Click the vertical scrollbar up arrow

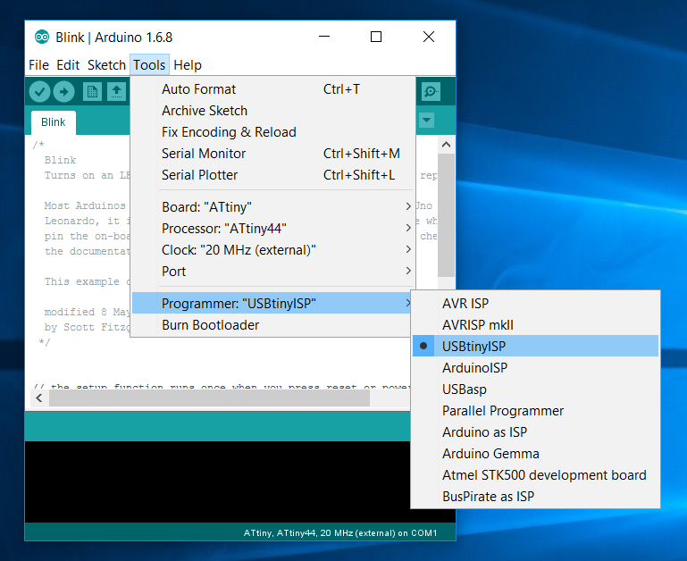click(x=446, y=145)
